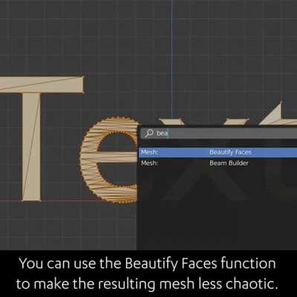This screenshot has width=297, height=297.
Task: Click the horizontal top bar of letter T
Action: 42,85
